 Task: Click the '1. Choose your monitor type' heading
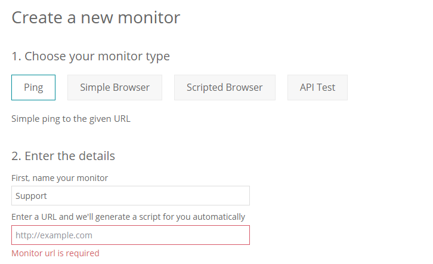coord(91,56)
